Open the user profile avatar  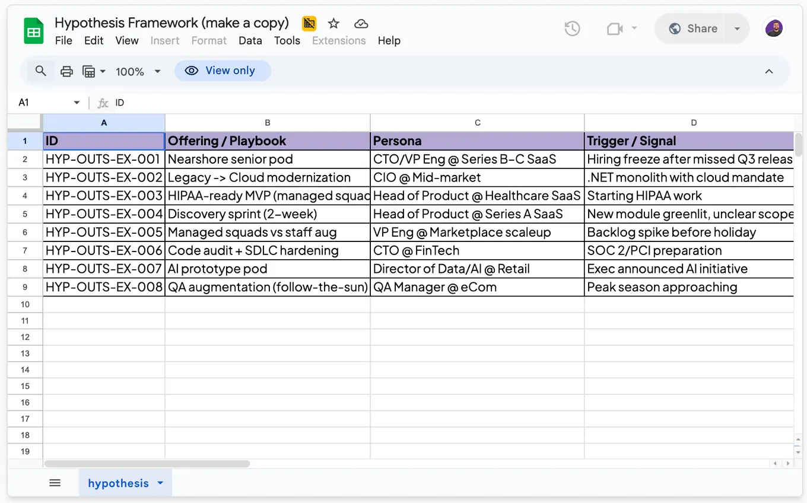tap(774, 28)
